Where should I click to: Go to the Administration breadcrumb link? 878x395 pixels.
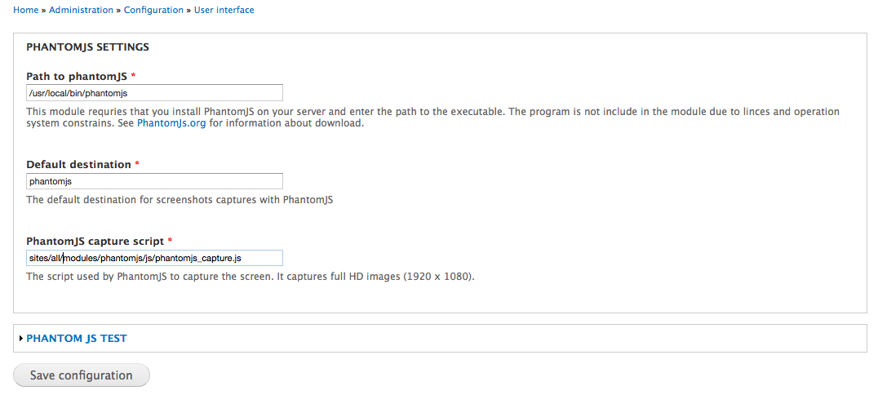81,10
